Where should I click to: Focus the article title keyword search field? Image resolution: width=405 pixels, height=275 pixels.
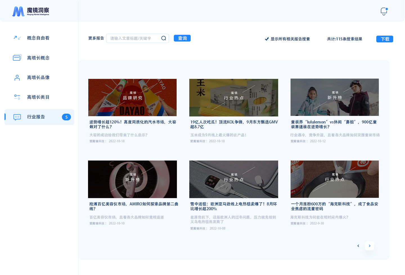[x=134, y=38]
